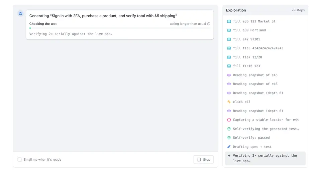Image resolution: width=321 pixels, height=174 pixels.
Task: Click the arrow icon of the current verifying step
Action: pyautogui.click(x=229, y=156)
